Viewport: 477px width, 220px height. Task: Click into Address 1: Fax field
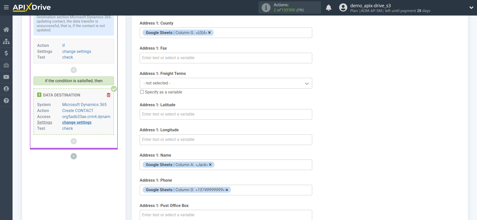tap(226, 58)
